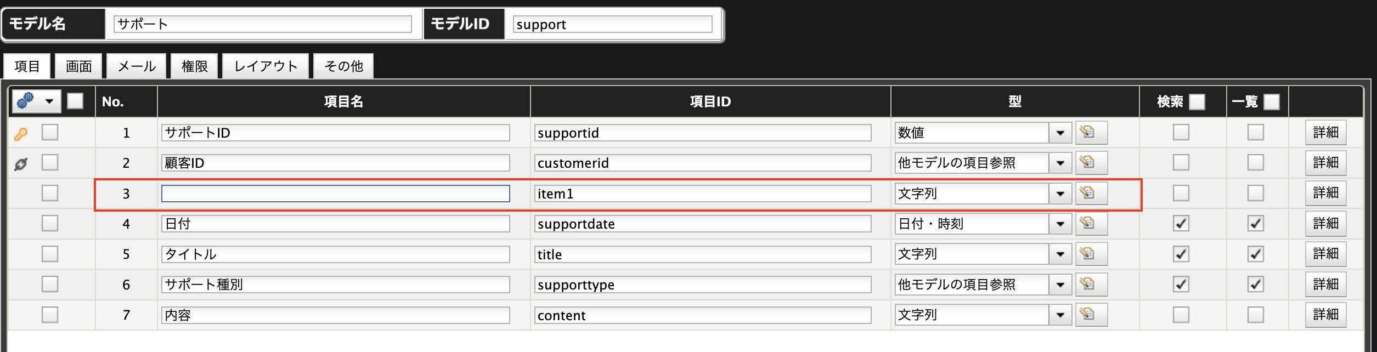This screenshot has width=1377, height=352.
Task: Enable 一覧 checkbox for サポートID row
Action: pos(1255,132)
